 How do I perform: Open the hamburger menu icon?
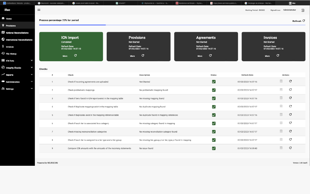tap(39, 10)
